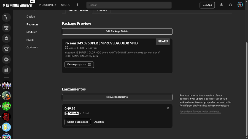Screen dimensions: 248x139
Task: Click the Get App button
Action: 207,5
